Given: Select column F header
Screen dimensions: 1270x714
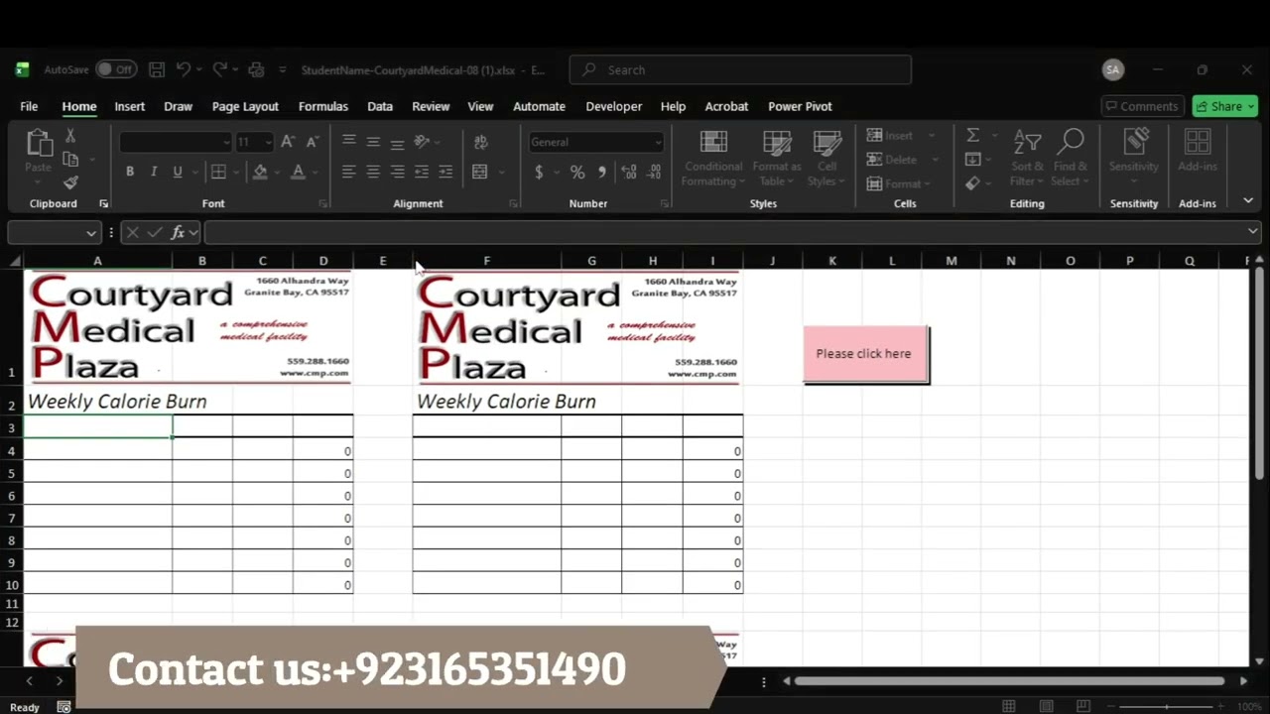Looking at the screenshot, I should [x=486, y=261].
